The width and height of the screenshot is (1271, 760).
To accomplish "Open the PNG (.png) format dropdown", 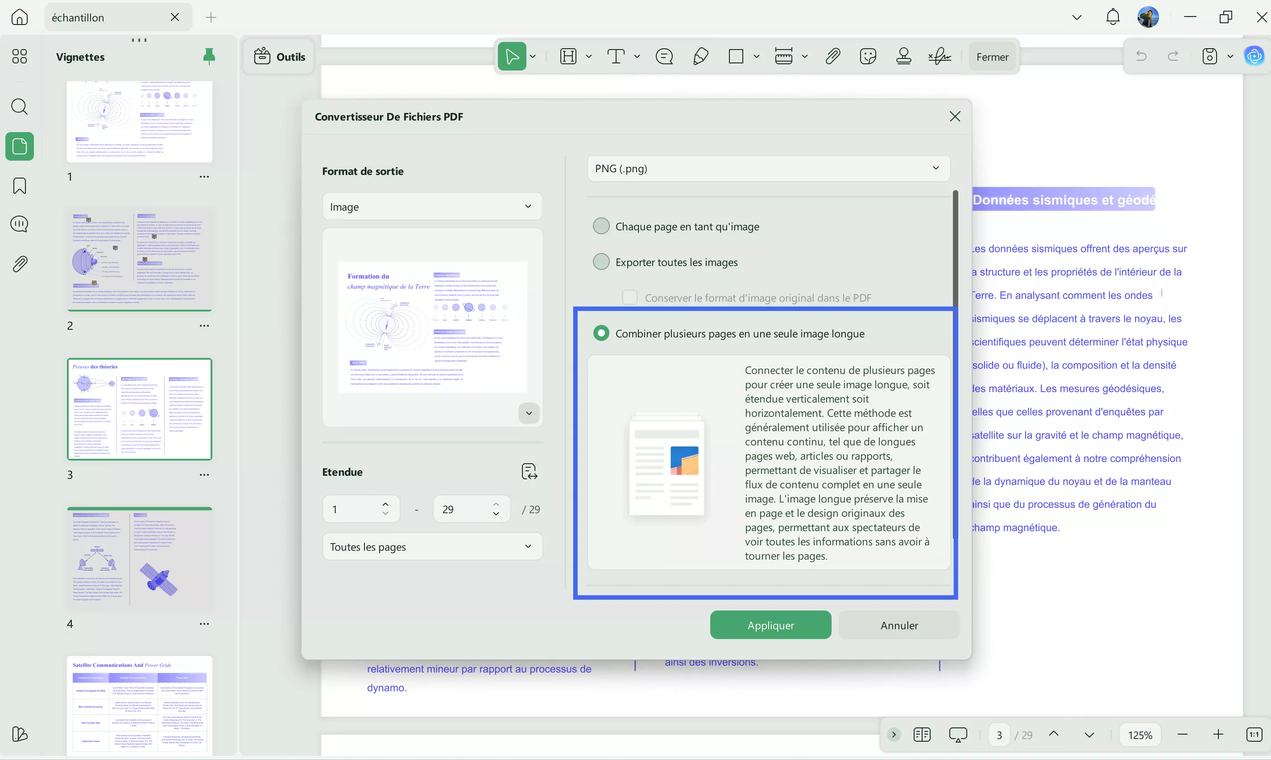I will (768, 169).
